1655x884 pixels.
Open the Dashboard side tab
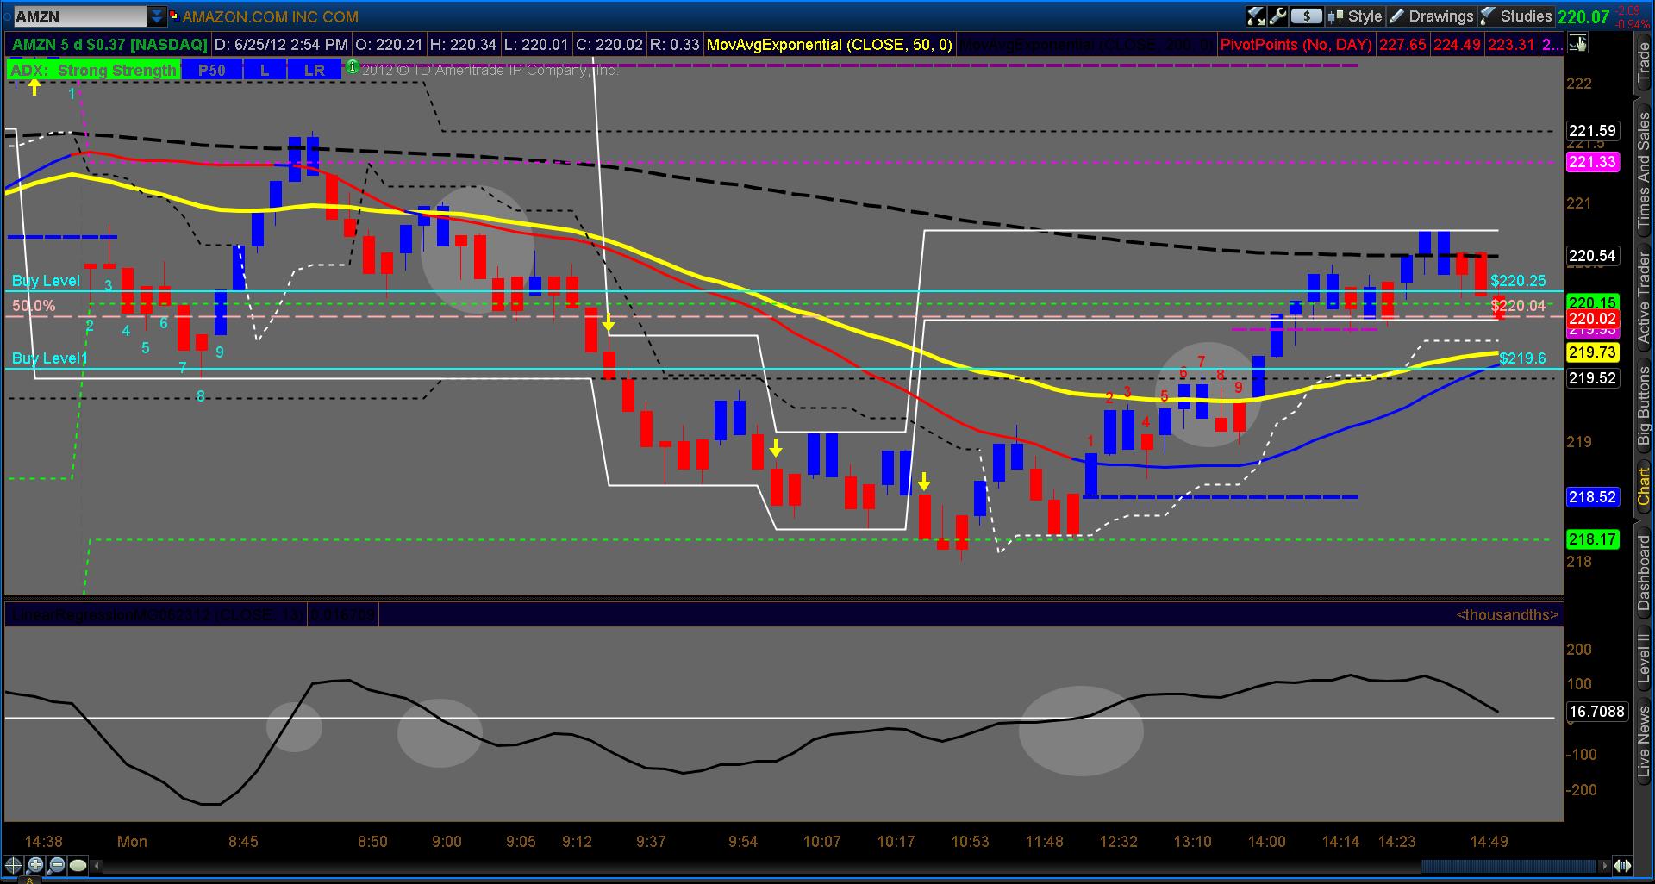1644,573
